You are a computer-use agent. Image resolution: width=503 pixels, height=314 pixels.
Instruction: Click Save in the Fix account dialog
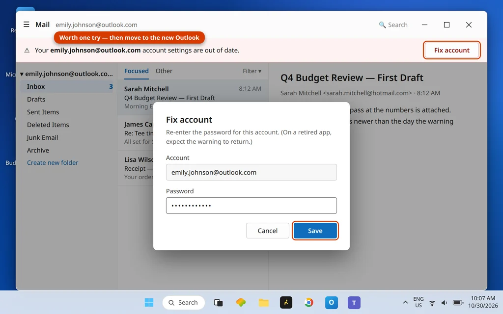(x=315, y=231)
